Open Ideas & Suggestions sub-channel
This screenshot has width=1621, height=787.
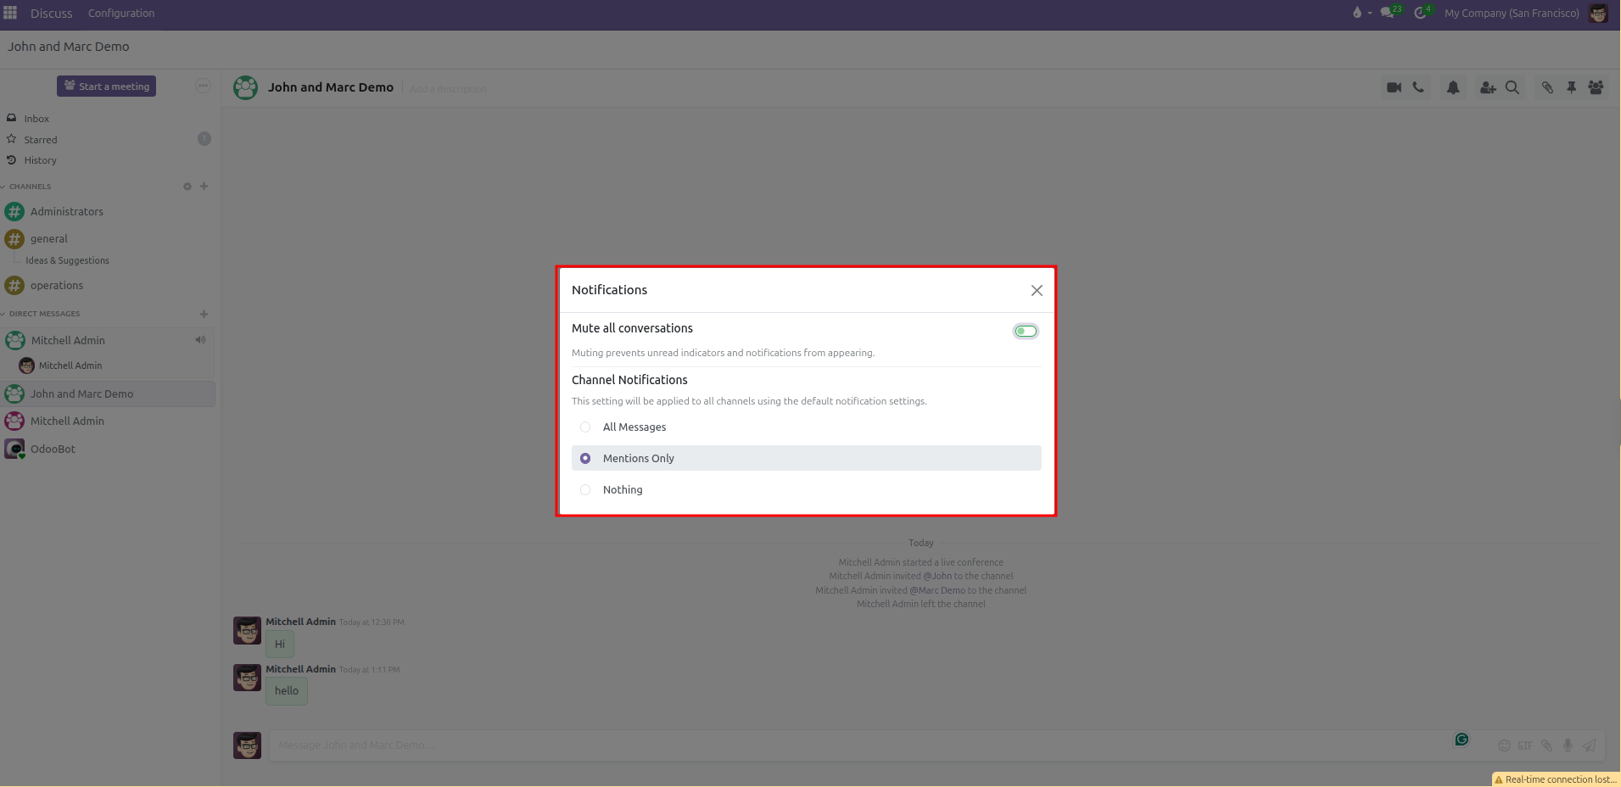[x=67, y=260]
